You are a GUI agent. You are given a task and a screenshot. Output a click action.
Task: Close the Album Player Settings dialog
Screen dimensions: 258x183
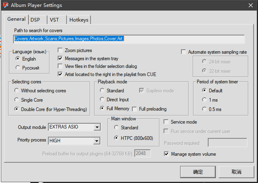251,5
